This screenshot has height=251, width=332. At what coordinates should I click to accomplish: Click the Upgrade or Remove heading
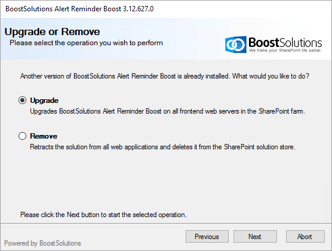[x=53, y=32]
